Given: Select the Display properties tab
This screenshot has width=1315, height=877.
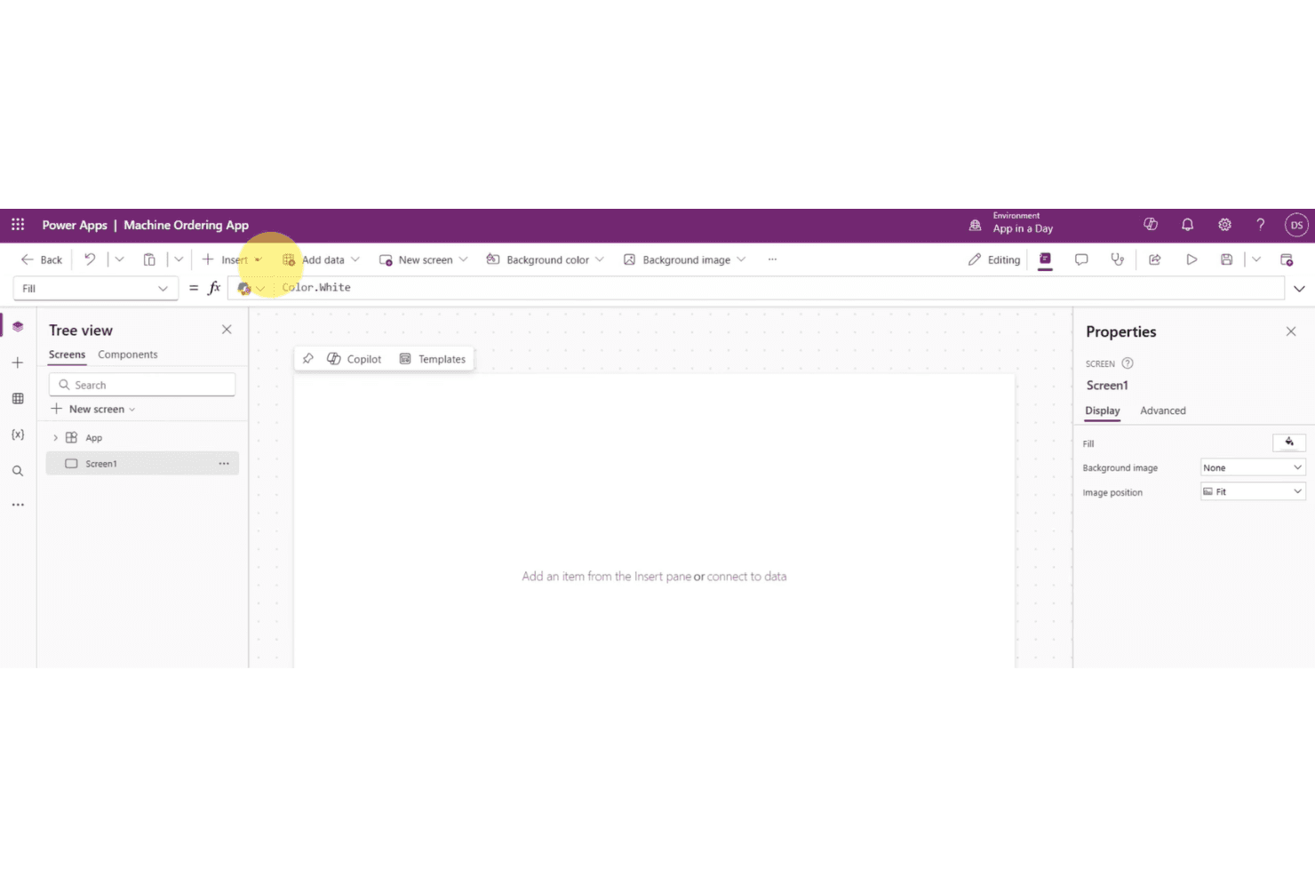Looking at the screenshot, I should pyautogui.click(x=1102, y=411).
